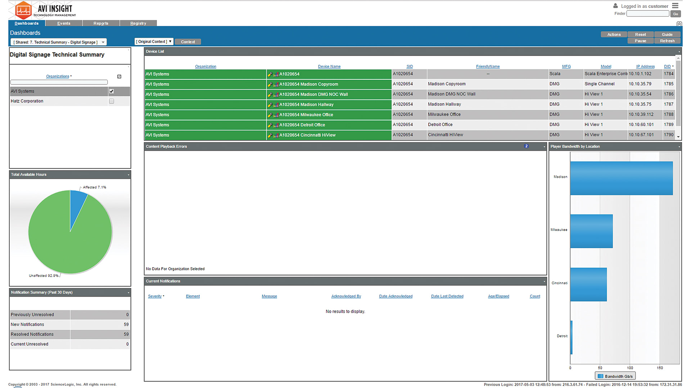
Task: Sort Device List by IP Address
Action: [x=645, y=66]
